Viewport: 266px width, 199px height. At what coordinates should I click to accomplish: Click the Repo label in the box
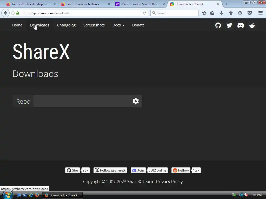[23, 101]
